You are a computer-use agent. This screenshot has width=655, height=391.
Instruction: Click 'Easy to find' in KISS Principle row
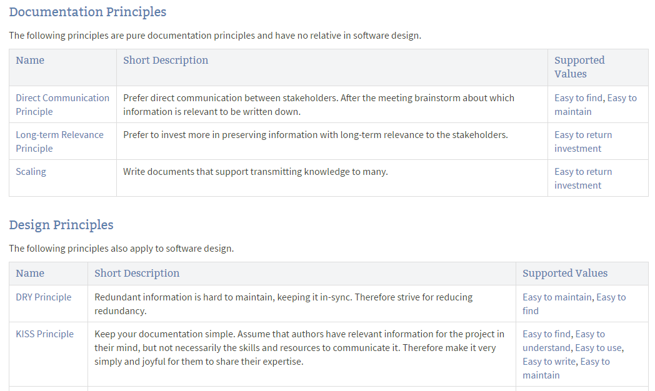click(547, 334)
